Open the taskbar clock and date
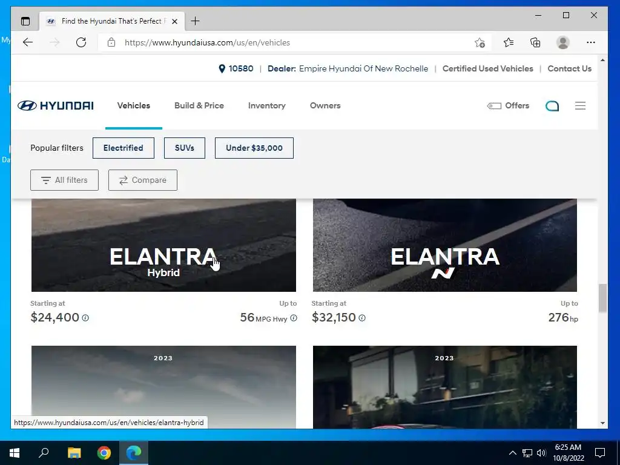The width and height of the screenshot is (620, 465). click(568, 453)
